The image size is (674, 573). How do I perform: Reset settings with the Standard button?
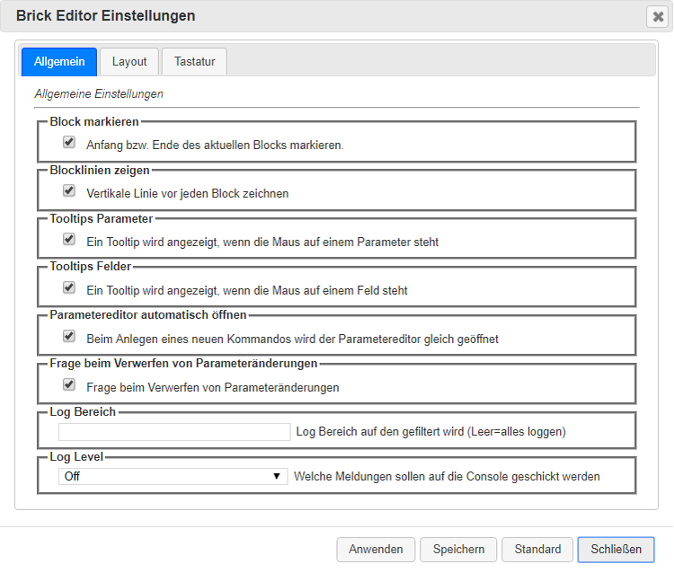[537, 550]
